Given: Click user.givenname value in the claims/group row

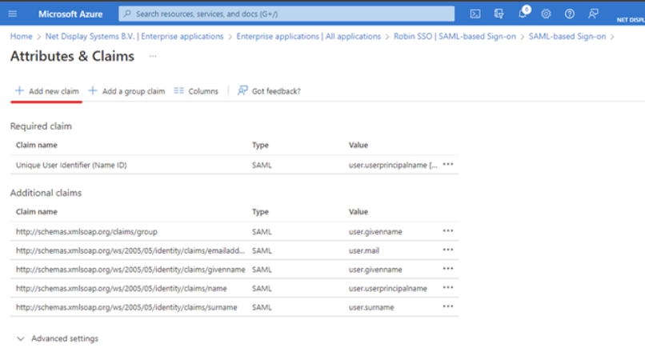Looking at the screenshot, I should 375,231.
